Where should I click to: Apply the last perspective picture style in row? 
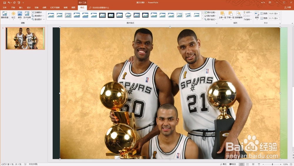click(197, 15)
